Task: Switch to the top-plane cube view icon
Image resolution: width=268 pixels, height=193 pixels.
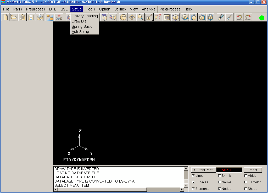Action: click(x=185, y=17)
